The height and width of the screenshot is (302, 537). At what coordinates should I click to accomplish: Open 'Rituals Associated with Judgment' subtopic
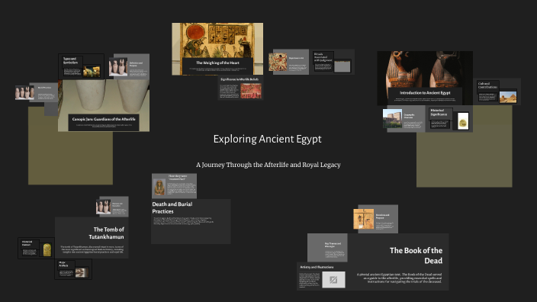[x=333, y=62]
